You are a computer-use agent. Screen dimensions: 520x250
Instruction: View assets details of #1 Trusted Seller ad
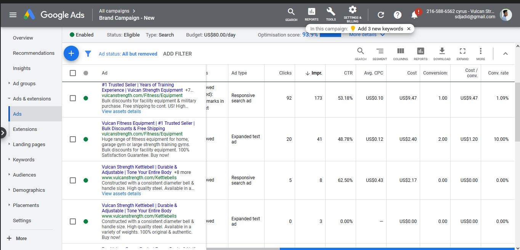(121, 111)
